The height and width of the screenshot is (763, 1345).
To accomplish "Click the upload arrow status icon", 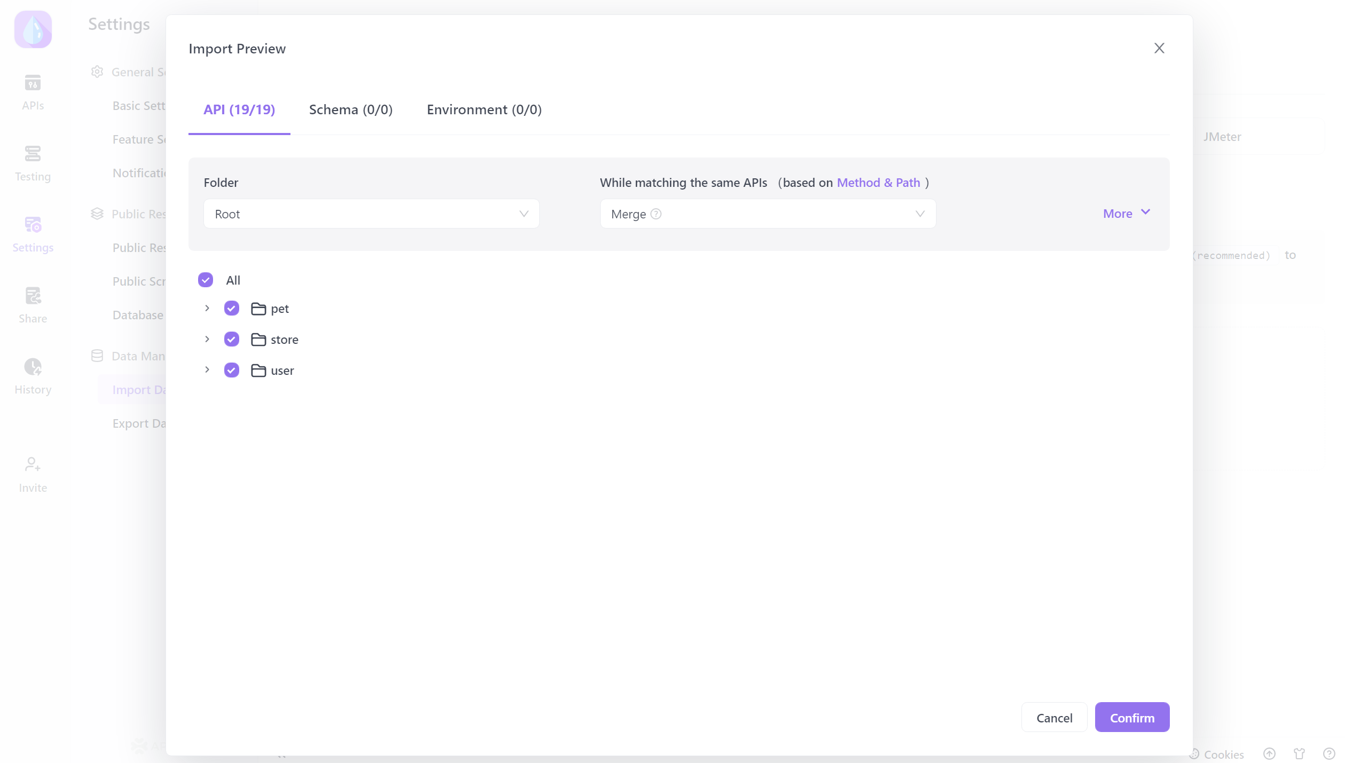I will point(1269,754).
